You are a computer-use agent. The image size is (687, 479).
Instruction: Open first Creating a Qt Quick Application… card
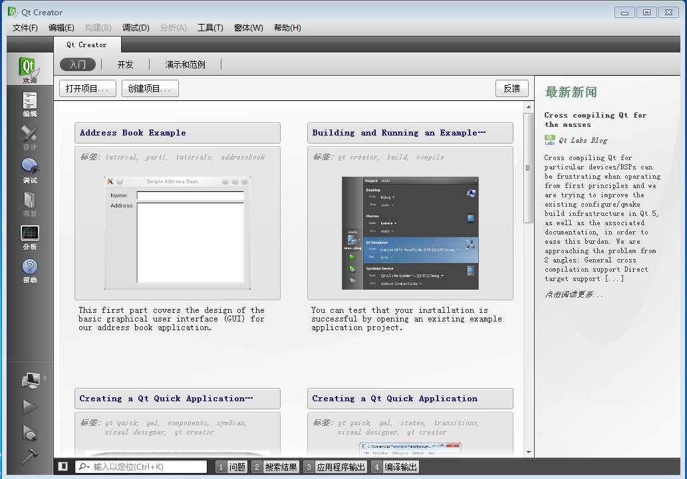(178, 399)
